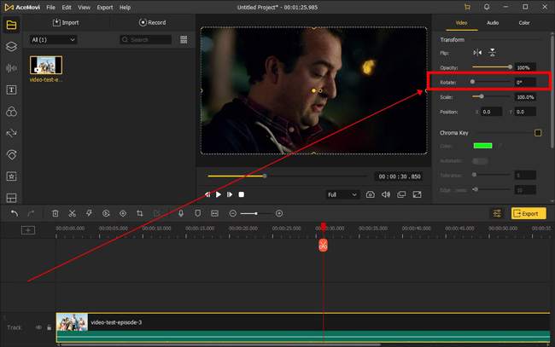
Task: Open the Media folder panel in sidebar
Action: pos(11,25)
